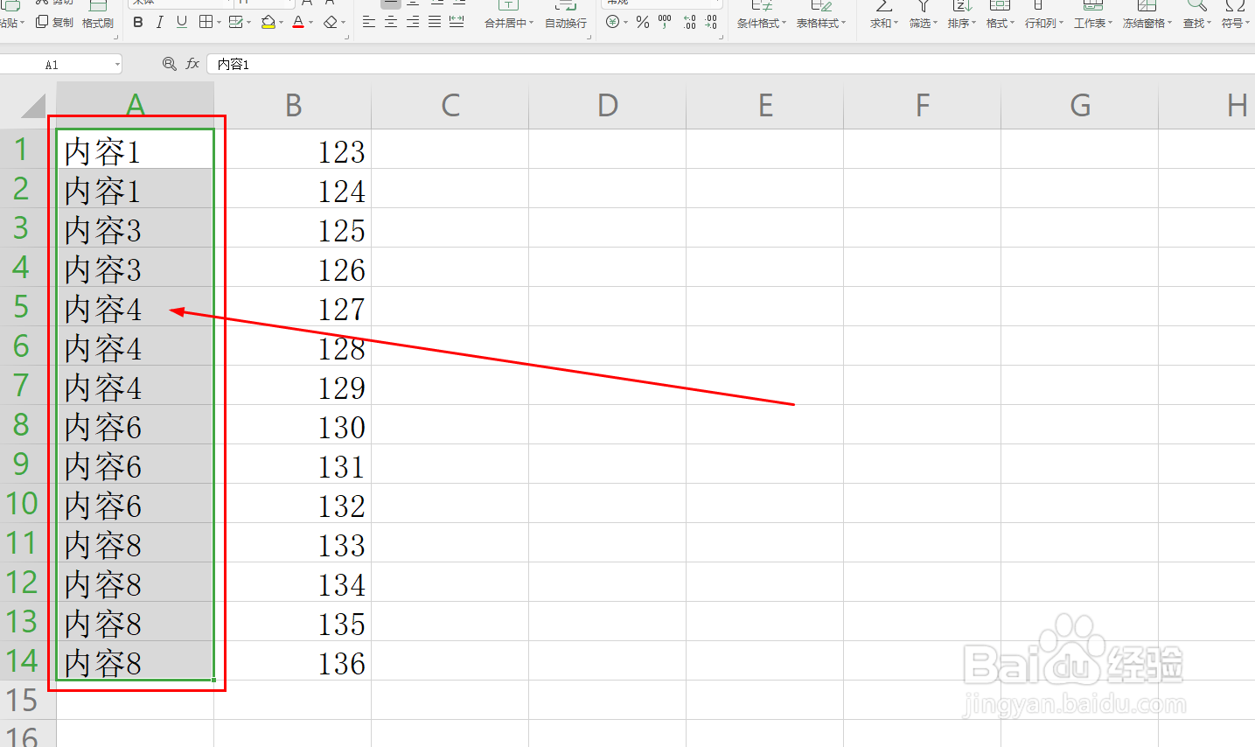Justify text in cells
This screenshot has width=1255, height=747.
coord(435,23)
